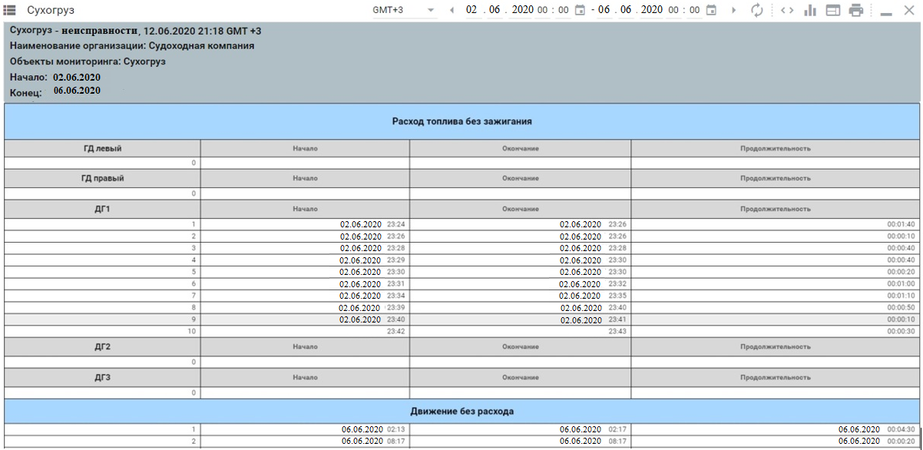This screenshot has height=450, width=923.
Task: Open the hamburger list menu icon
Action: coord(11,10)
